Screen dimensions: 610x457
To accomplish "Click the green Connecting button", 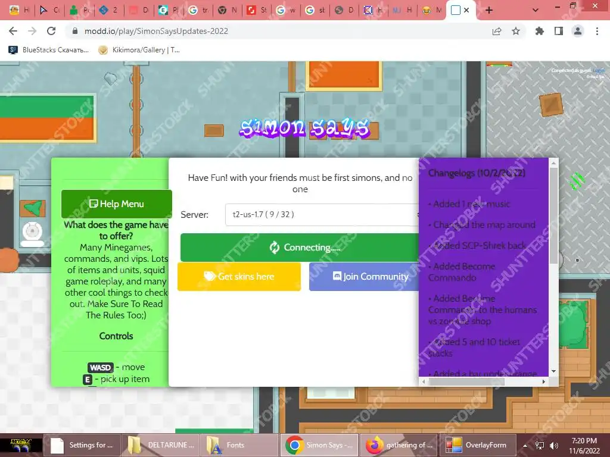I will (x=300, y=247).
